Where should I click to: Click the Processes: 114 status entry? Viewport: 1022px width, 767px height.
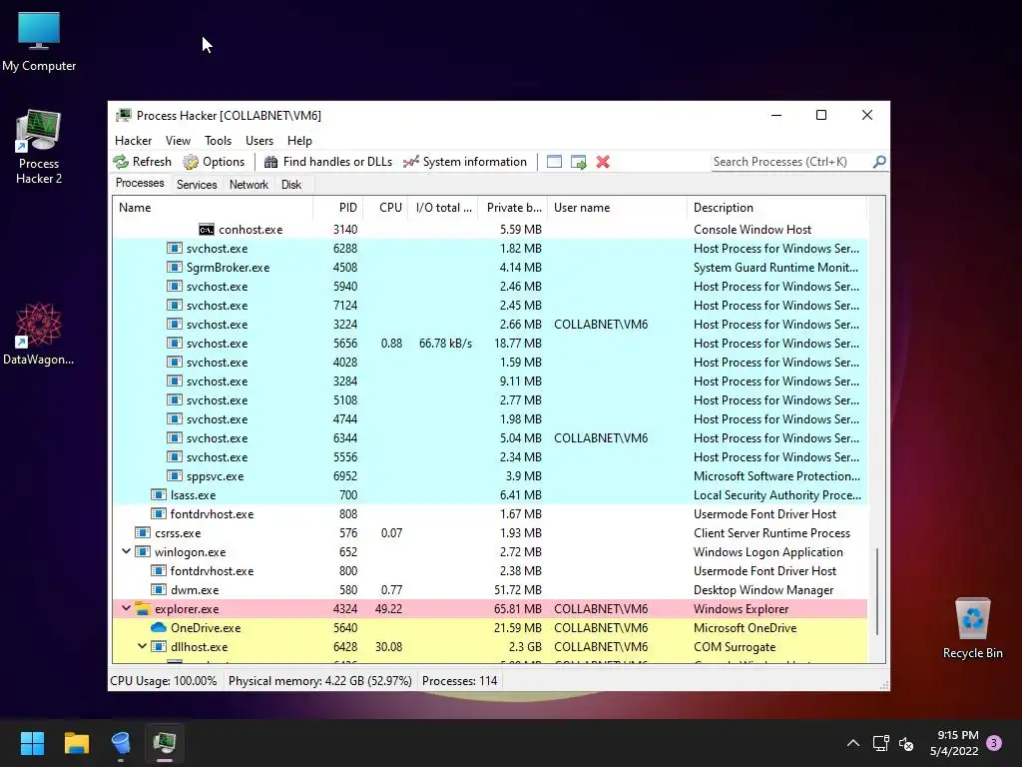(459, 681)
